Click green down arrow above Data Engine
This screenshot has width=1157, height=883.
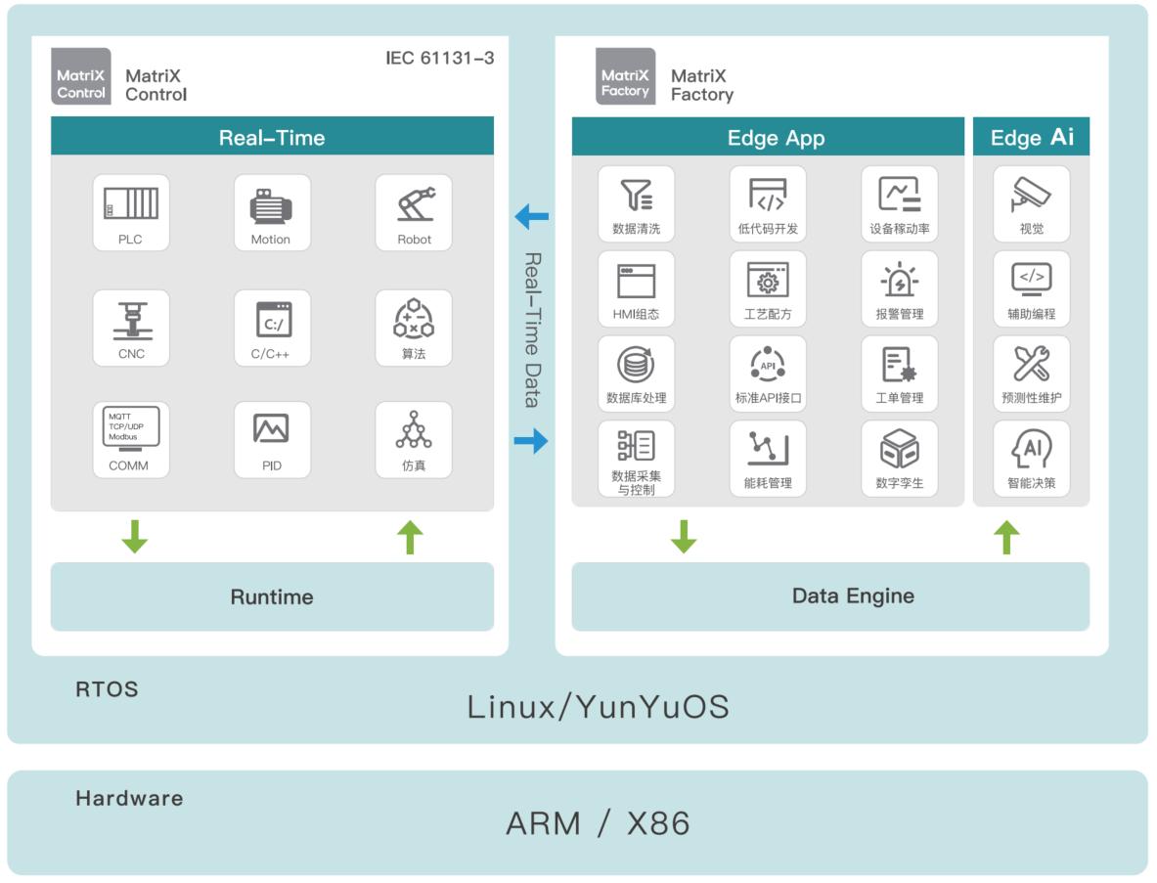[x=684, y=536]
